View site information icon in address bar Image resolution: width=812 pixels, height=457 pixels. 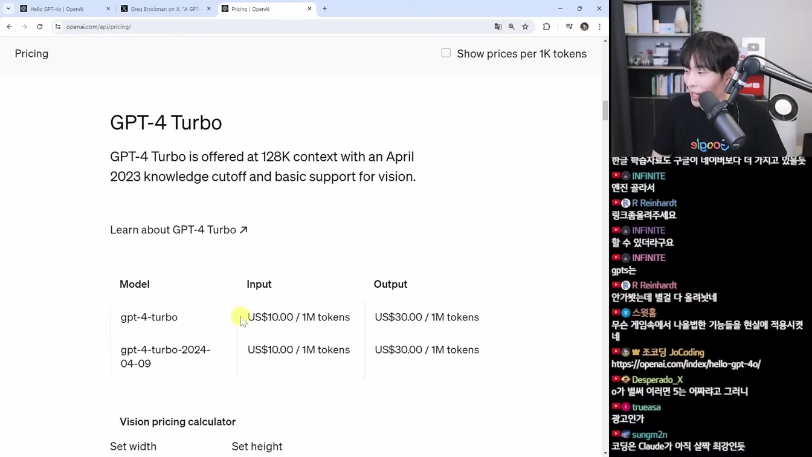(x=58, y=27)
